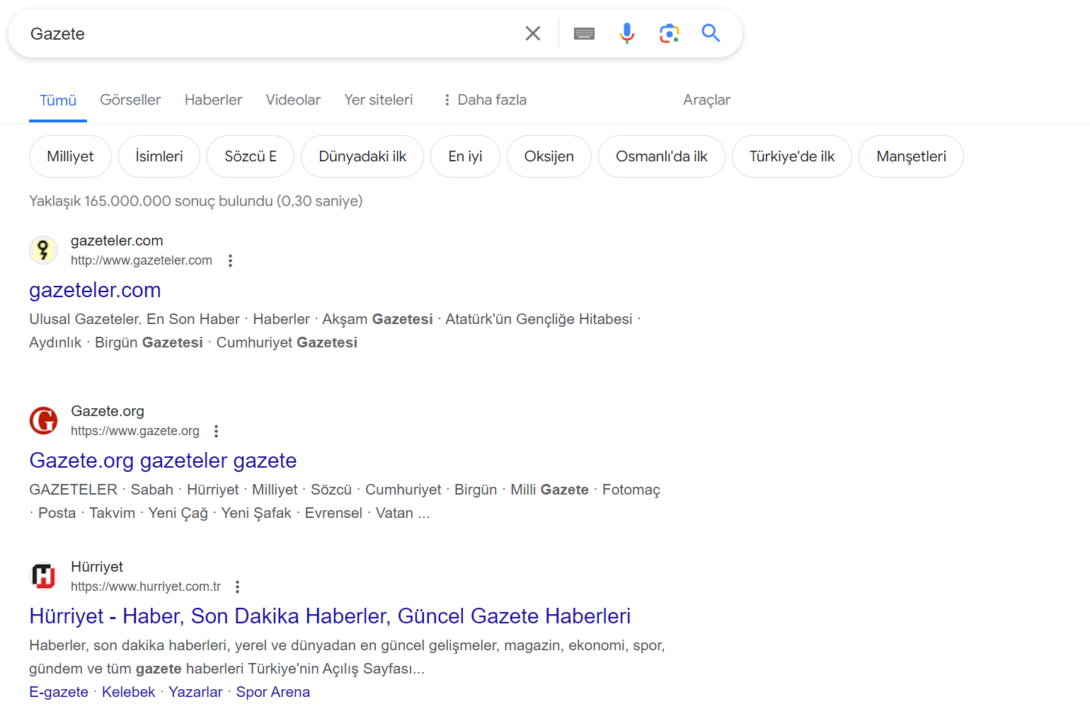Click the gazeteler.com site favicon
The width and height of the screenshot is (1090, 721).
[43, 250]
